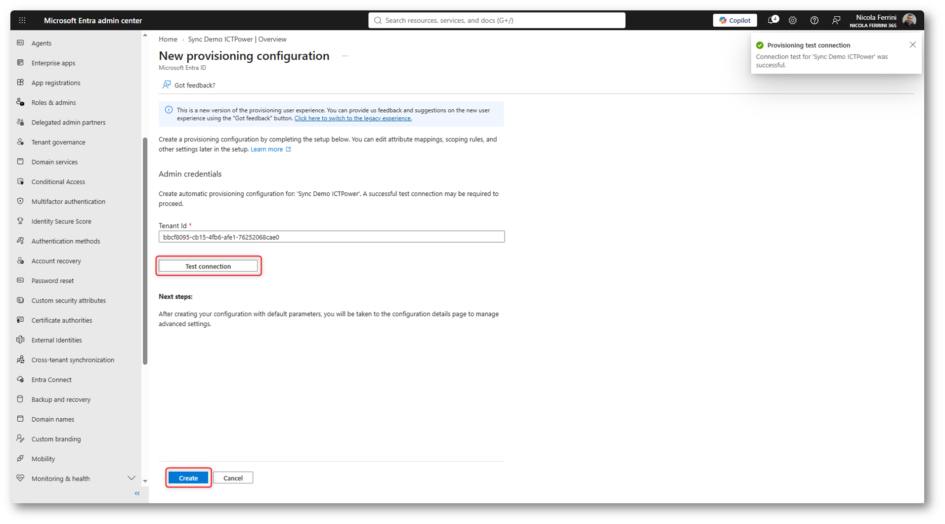Click the legacy experience switch link
Image resolution: width=945 pixels, height=524 pixels.
coord(353,118)
